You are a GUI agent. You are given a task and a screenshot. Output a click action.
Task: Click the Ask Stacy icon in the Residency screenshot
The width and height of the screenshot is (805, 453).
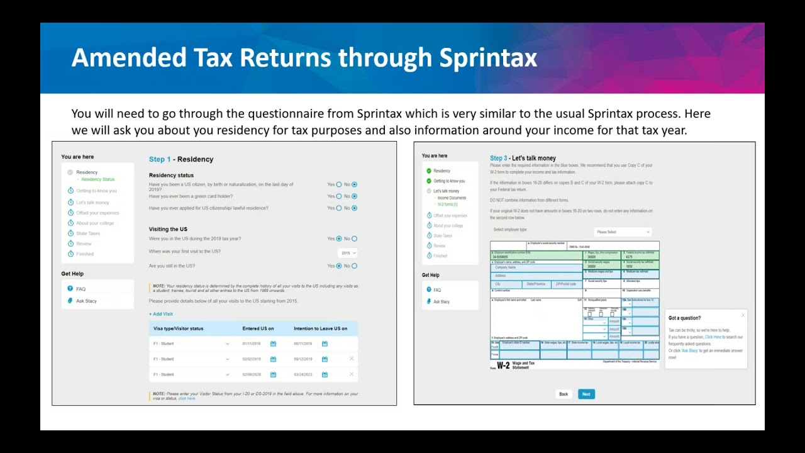click(x=70, y=301)
